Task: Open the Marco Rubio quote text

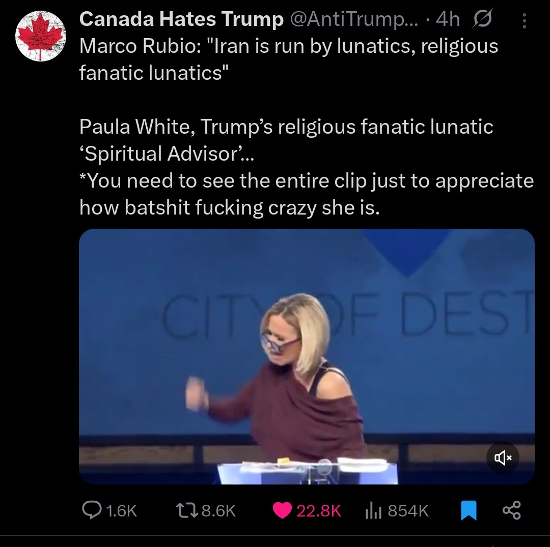Action: click(288, 59)
